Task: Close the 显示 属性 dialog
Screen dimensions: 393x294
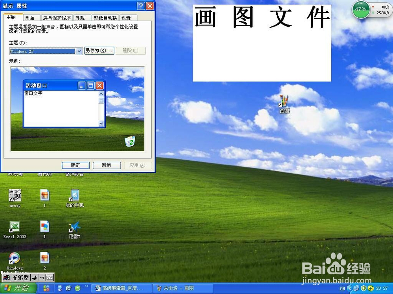Action: pos(150,6)
